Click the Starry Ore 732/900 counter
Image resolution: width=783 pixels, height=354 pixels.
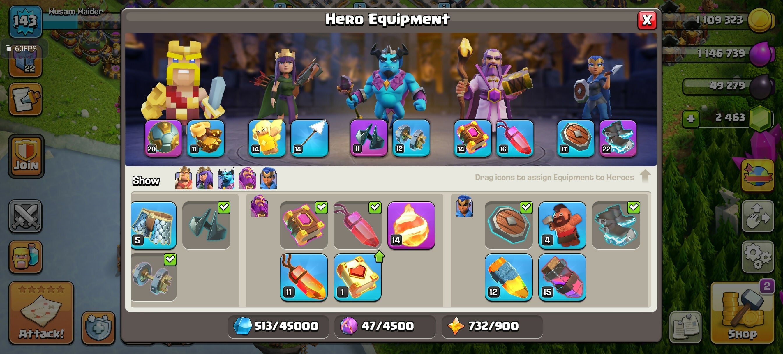(x=492, y=326)
